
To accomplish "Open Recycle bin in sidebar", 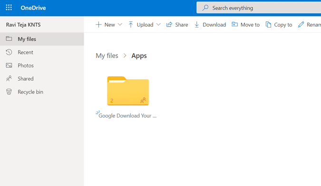I will click(x=42, y=92).
